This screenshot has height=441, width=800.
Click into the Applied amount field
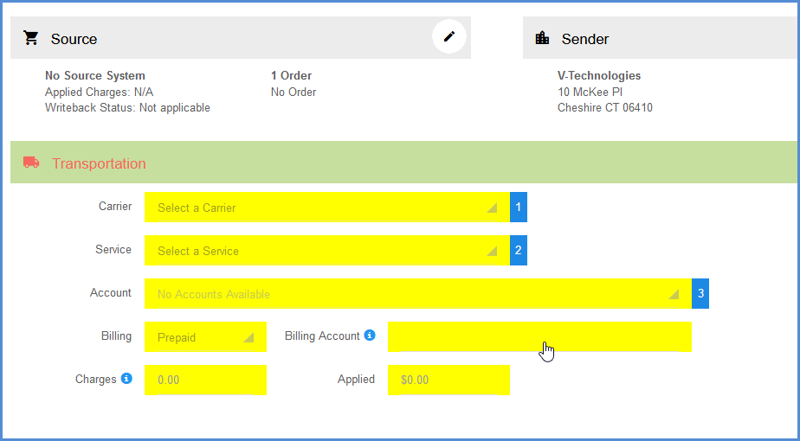click(448, 380)
